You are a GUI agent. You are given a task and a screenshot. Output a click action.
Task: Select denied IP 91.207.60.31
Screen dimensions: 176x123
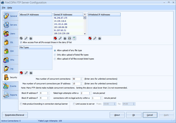click(69, 30)
